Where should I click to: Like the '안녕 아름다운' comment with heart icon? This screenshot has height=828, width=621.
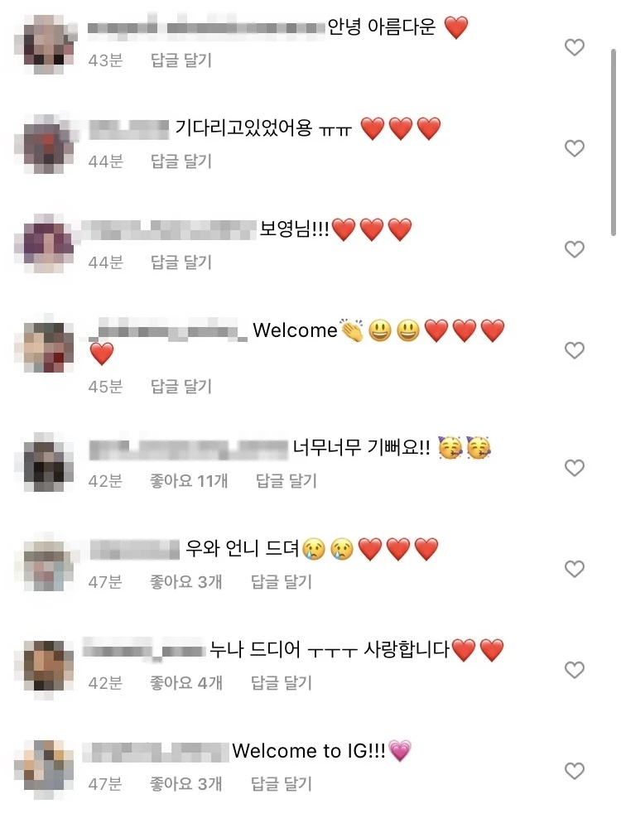coord(575,47)
